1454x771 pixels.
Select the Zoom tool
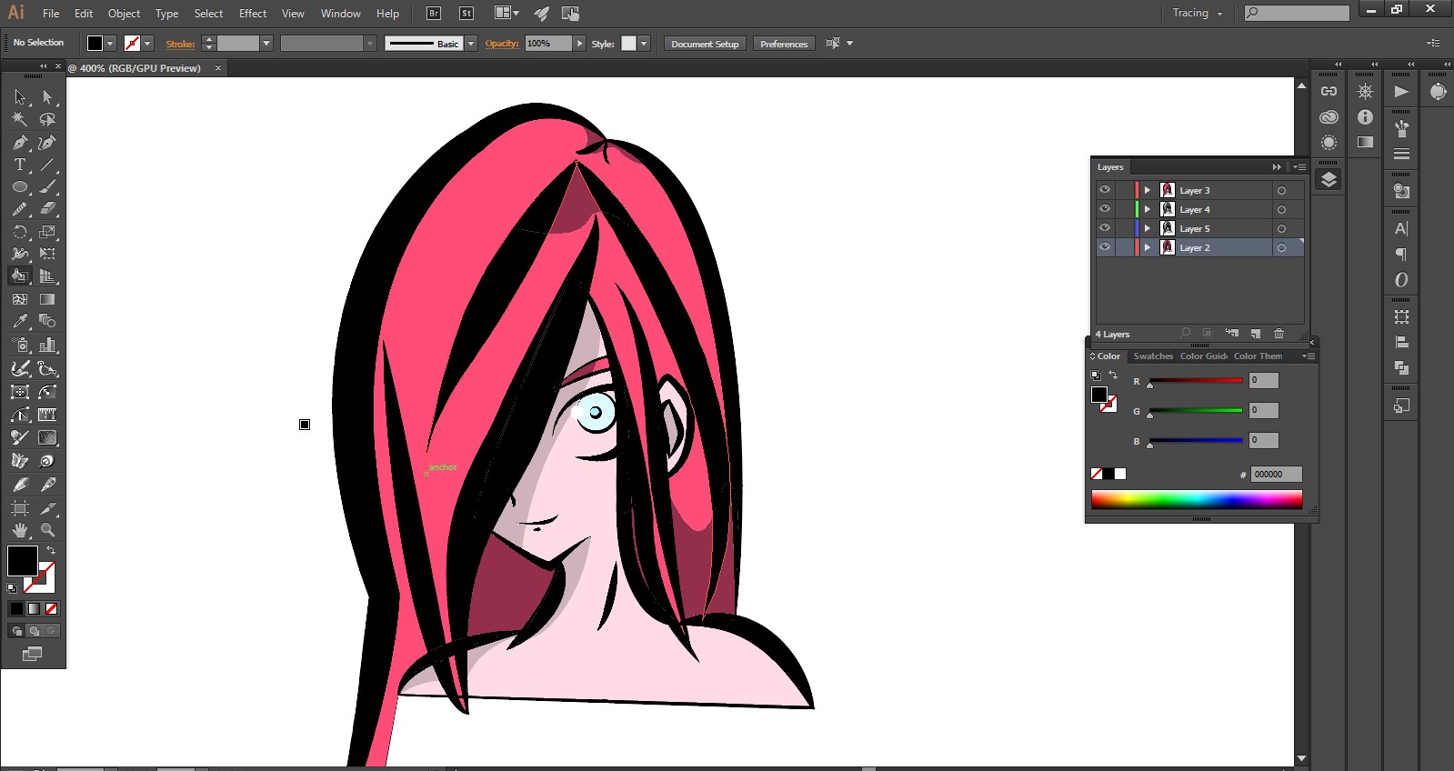(47, 530)
